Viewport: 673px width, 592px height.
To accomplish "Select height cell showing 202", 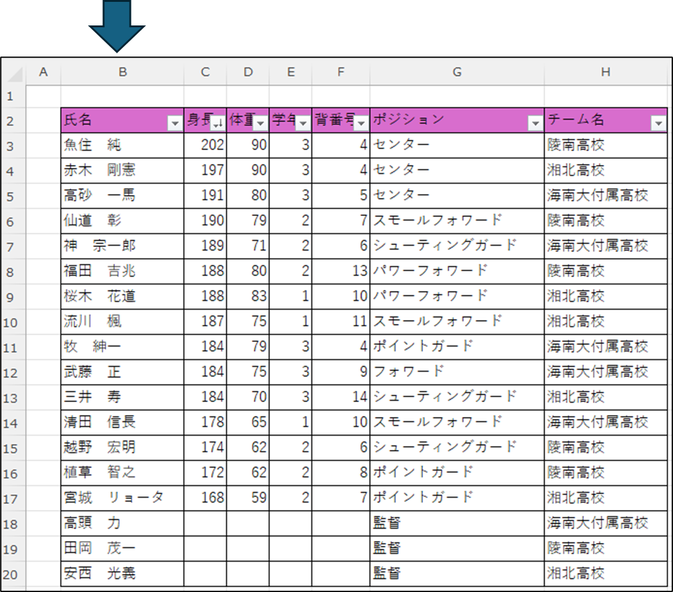I will 205,145.
